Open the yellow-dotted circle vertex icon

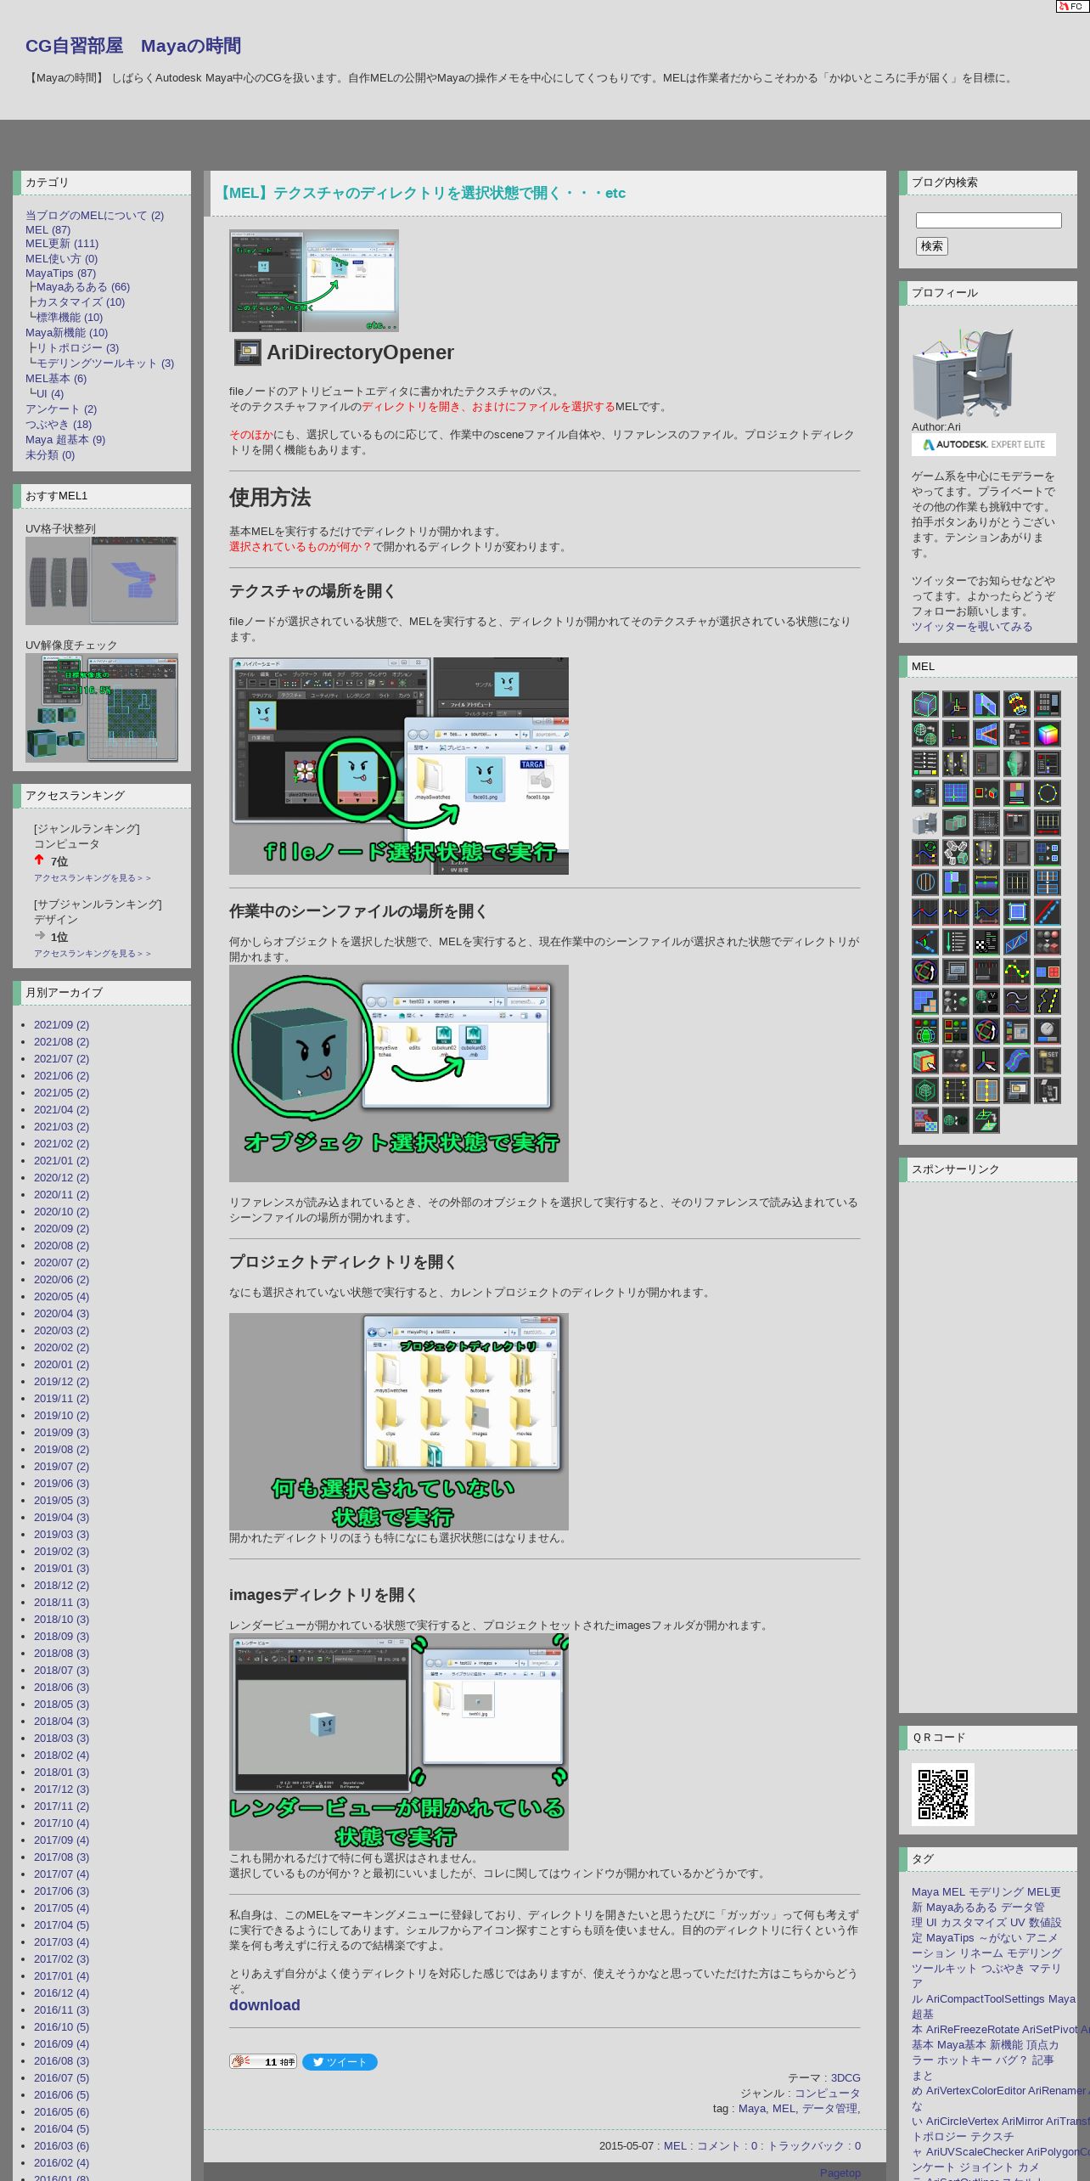1048,793
